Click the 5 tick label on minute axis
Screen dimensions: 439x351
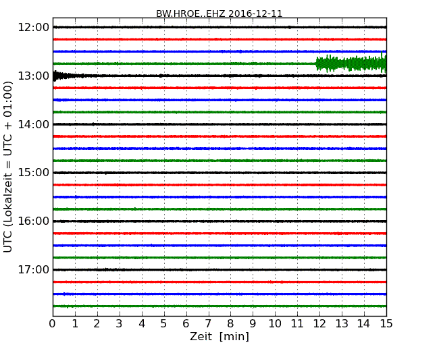(163, 324)
